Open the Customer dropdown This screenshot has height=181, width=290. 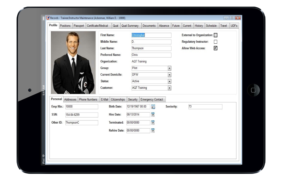pos(169,88)
